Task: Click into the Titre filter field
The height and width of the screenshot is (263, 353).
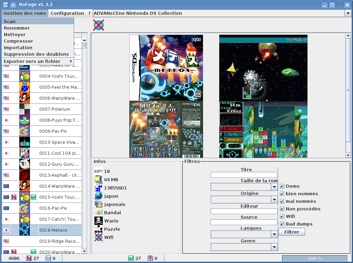Action: point(244,175)
